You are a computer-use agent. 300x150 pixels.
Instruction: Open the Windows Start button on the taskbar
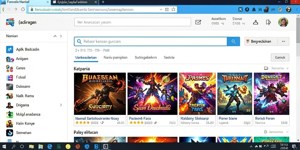[4, 146]
